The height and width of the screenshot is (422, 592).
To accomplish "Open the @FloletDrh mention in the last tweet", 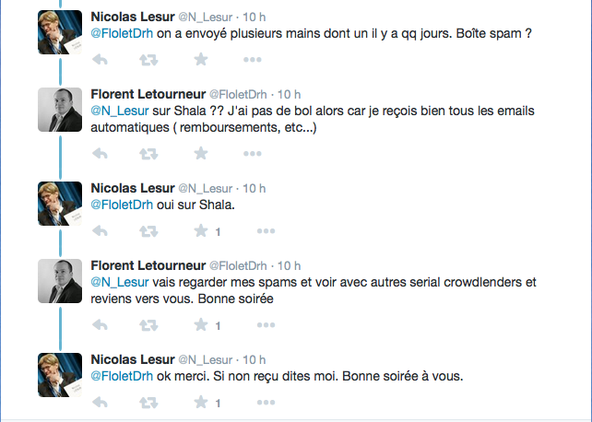I will [x=121, y=375].
